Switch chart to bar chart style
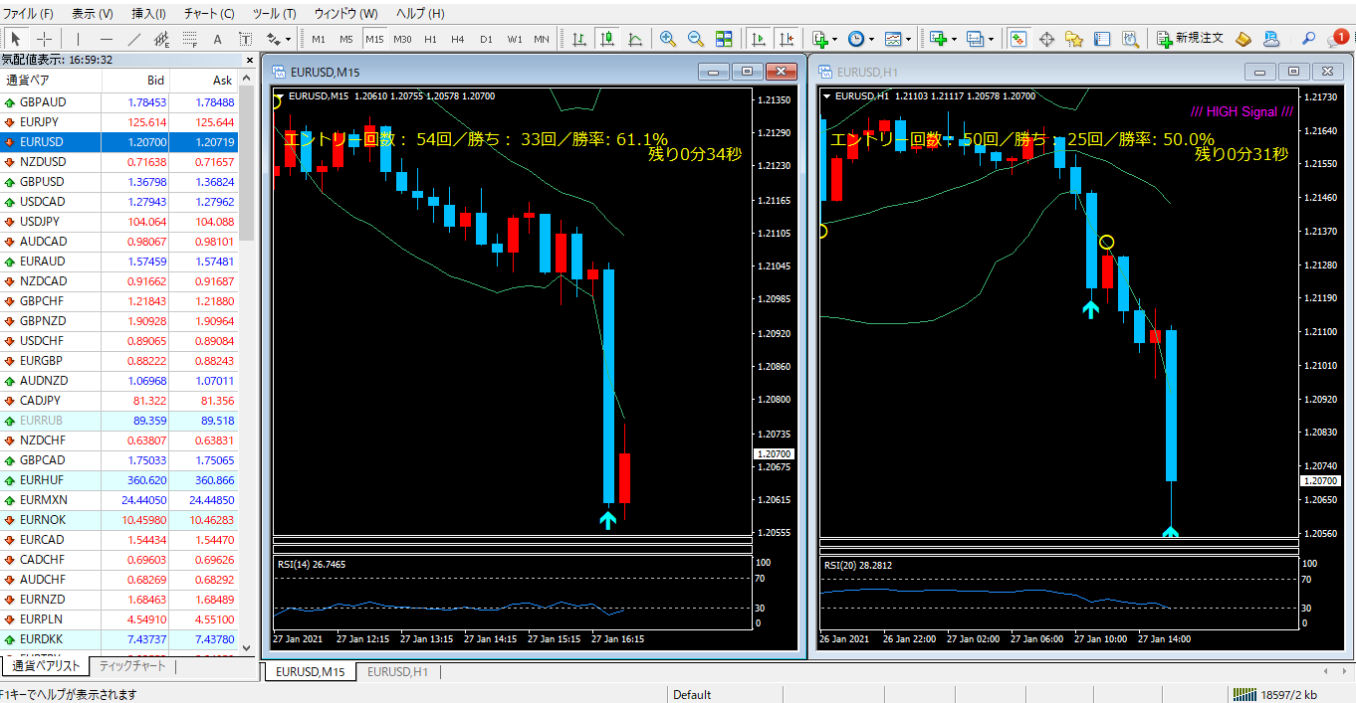1356x703 pixels. (578, 39)
